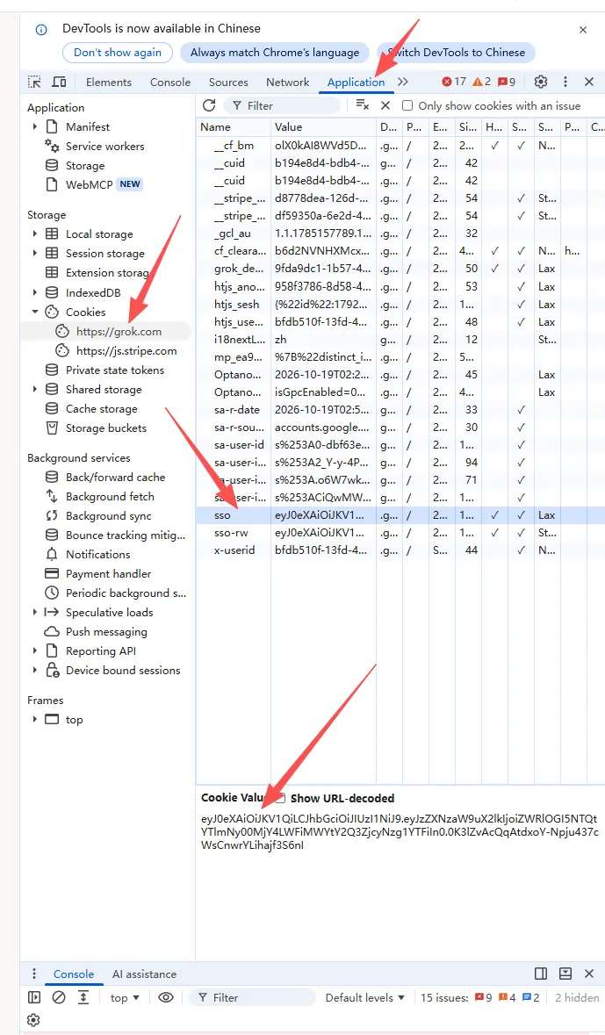Open AI assistance drawer tab

[x=144, y=974]
